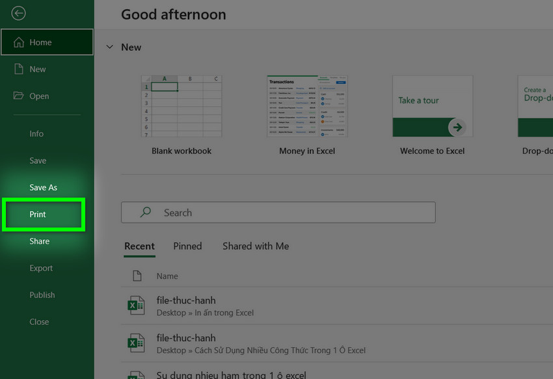The width and height of the screenshot is (553, 379).
Task: Click the New document icon in sidebar
Action: pyautogui.click(x=19, y=69)
